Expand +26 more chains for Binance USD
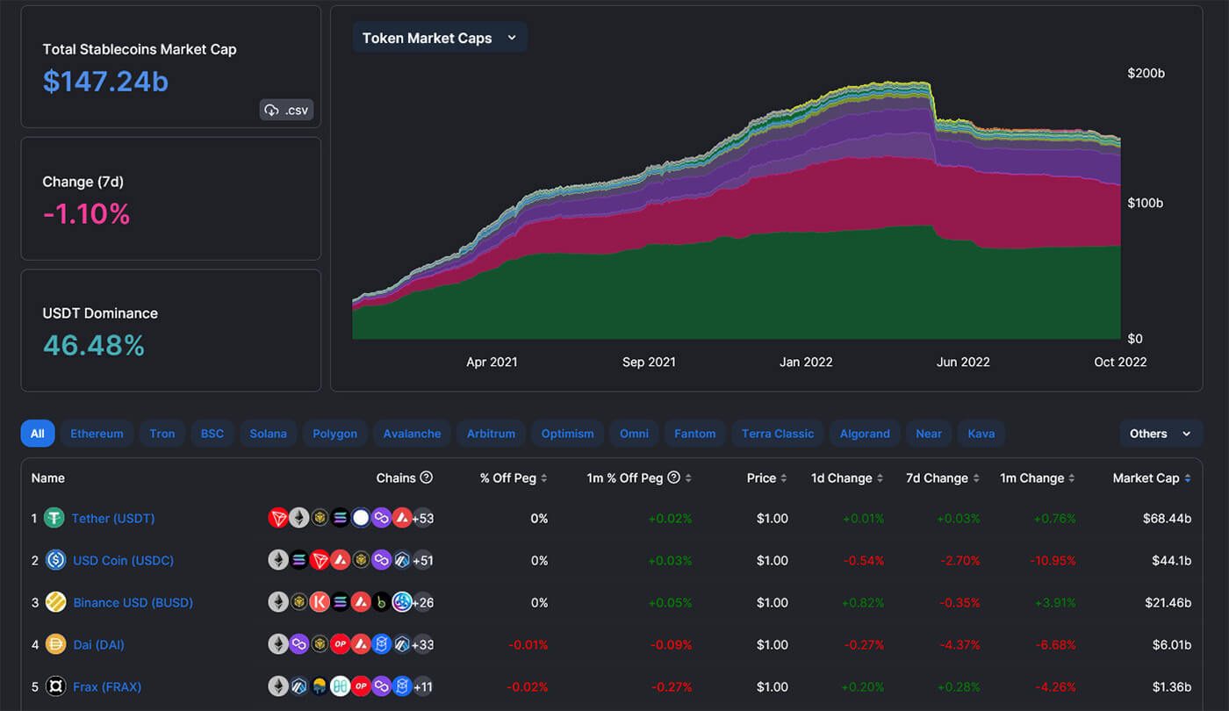Screen dimensions: 1229x711 [423, 602]
